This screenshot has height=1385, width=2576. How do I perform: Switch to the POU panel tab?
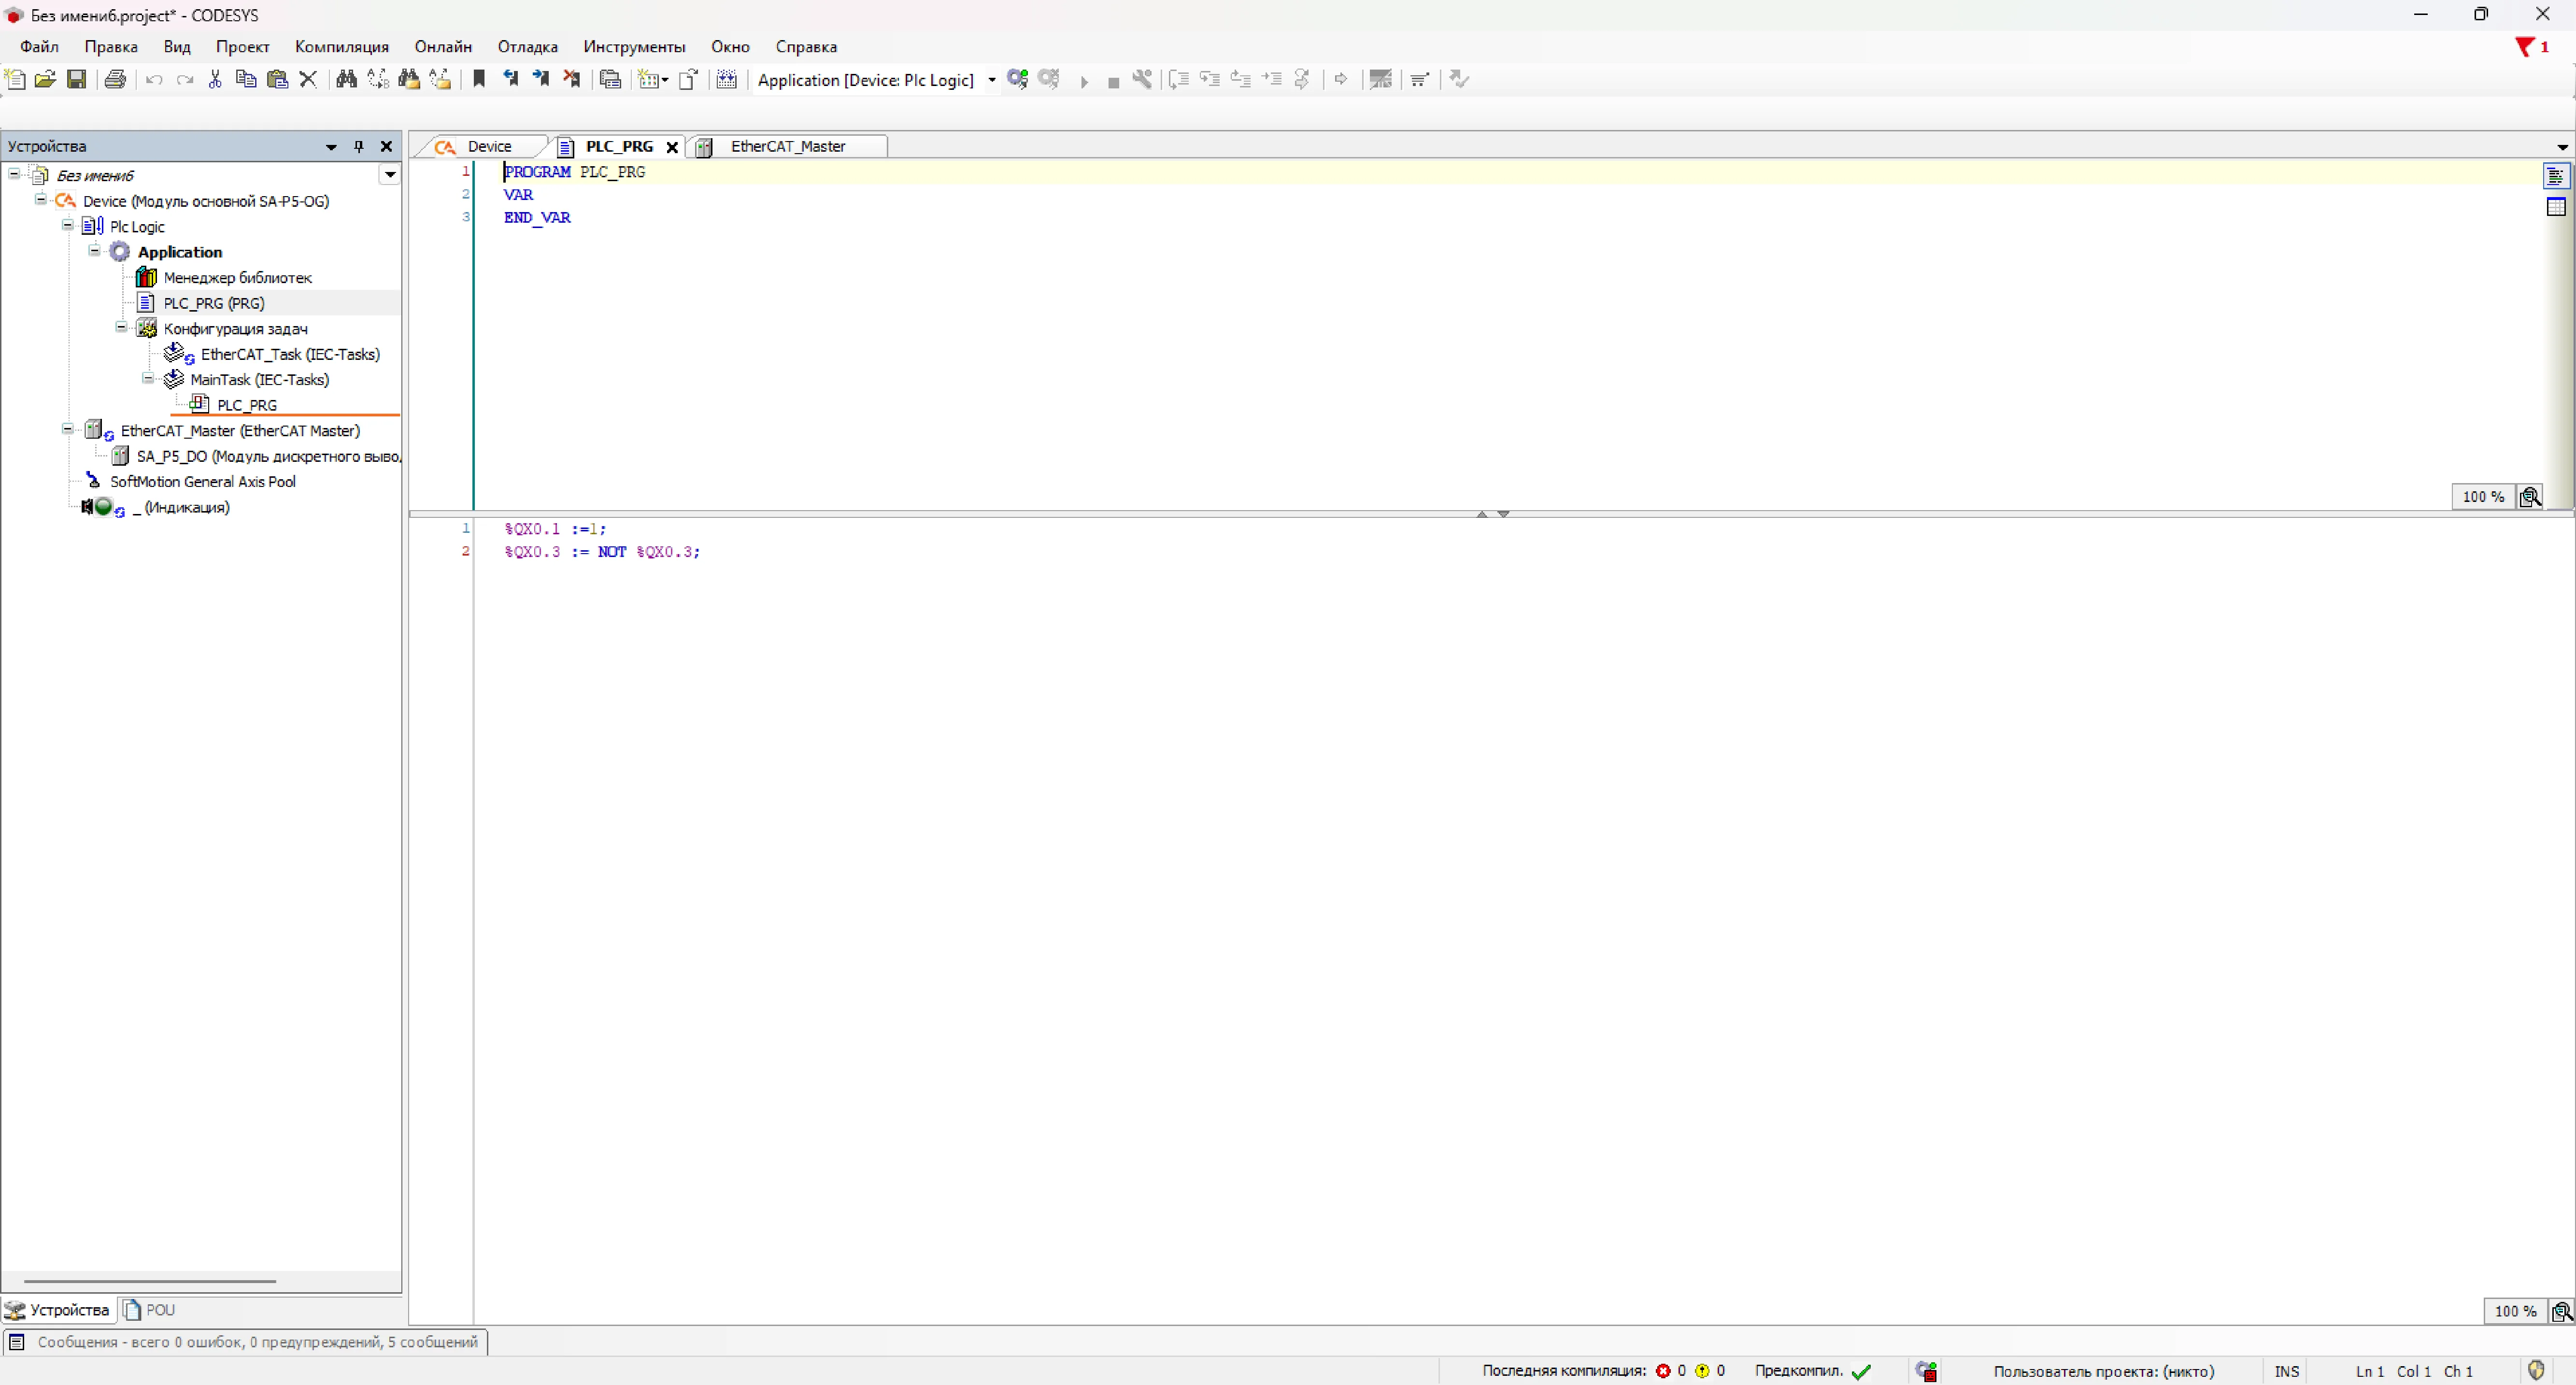click(x=150, y=1309)
